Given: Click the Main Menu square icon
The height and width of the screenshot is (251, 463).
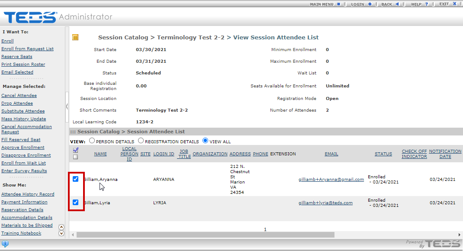Looking at the screenshot, I should [339, 4].
